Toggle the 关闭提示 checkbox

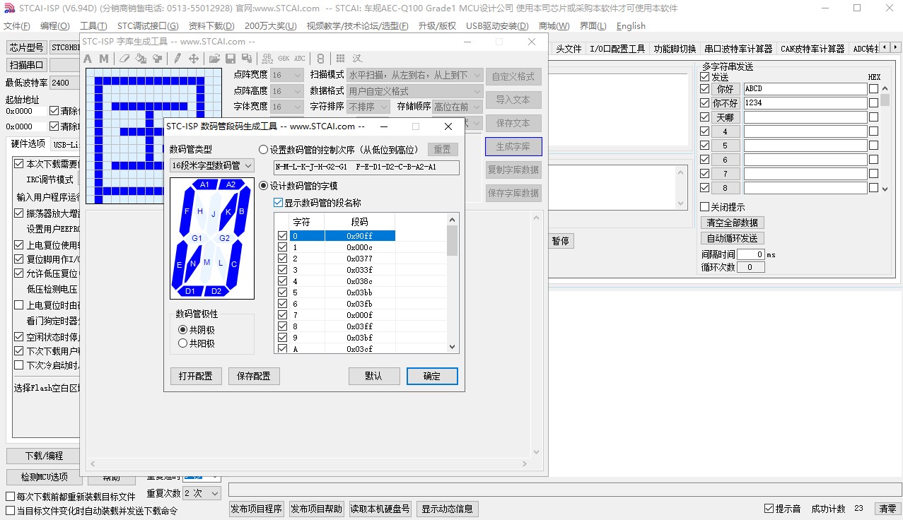click(722, 207)
